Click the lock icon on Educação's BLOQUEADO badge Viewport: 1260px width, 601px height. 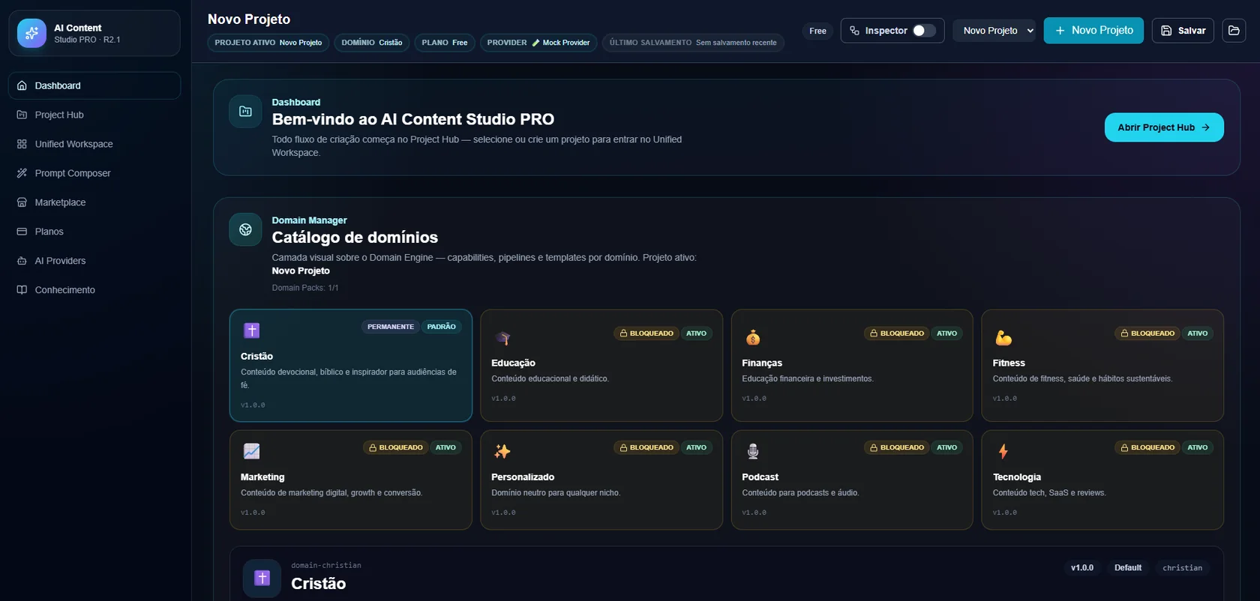coord(623,333)
